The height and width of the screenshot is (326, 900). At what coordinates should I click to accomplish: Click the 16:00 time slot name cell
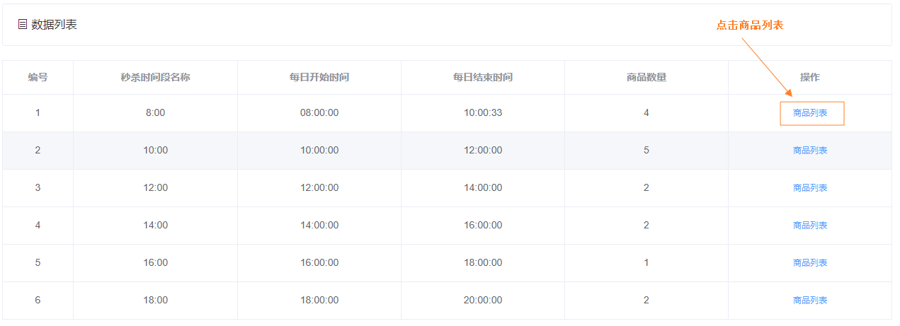[155, 263]
